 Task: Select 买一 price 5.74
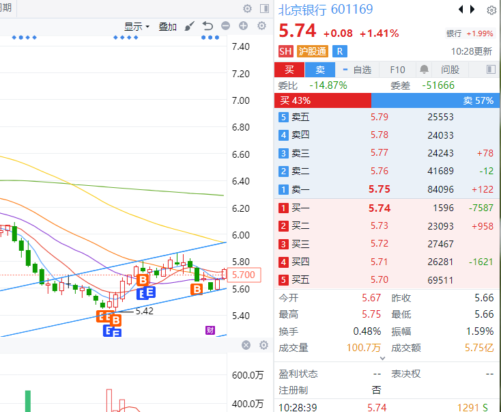click(x=380, y=208)
